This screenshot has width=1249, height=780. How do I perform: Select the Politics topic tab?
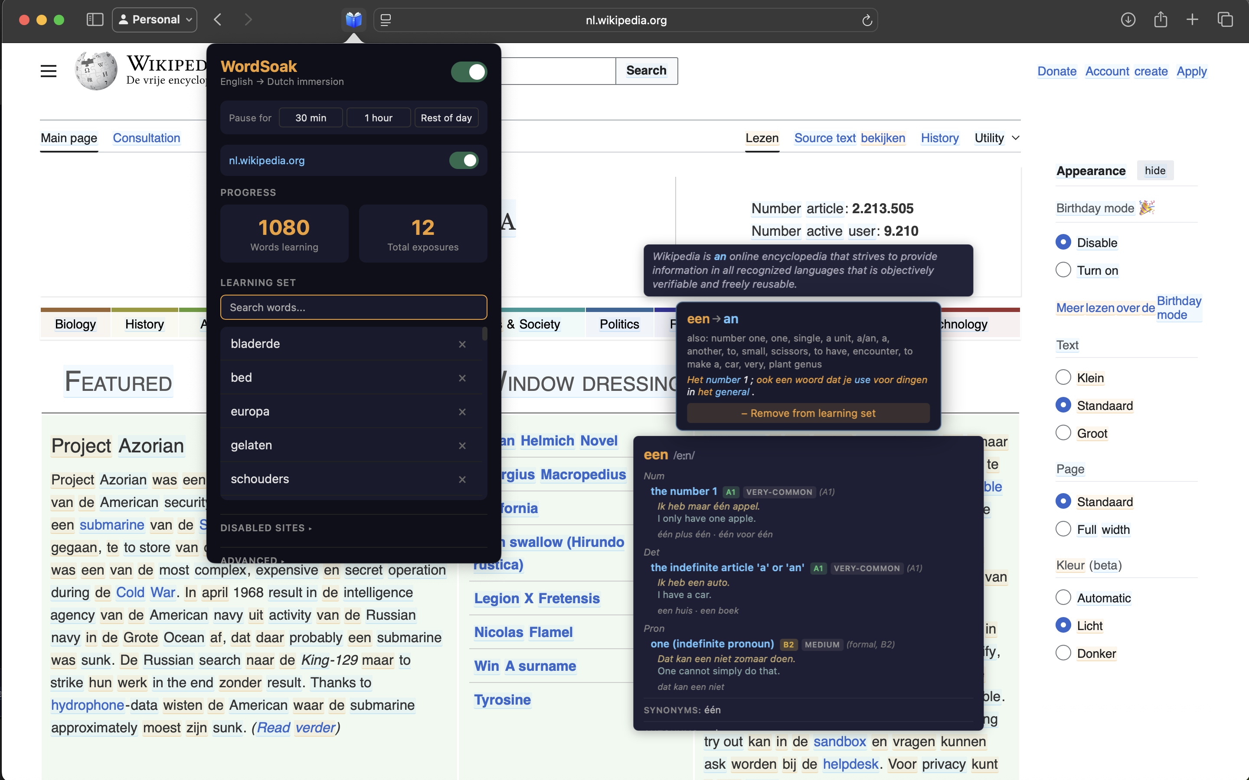click(619, 324)
